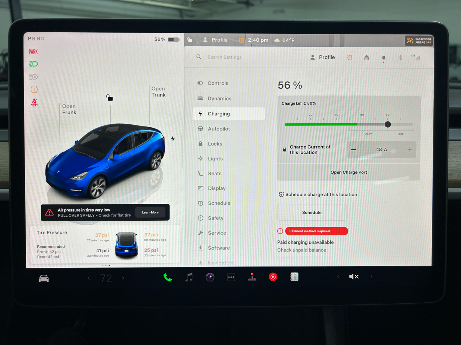Screen dimensions: 461x345
Task: Open the Profile dropdown in settings header
Action: point(323,57)
